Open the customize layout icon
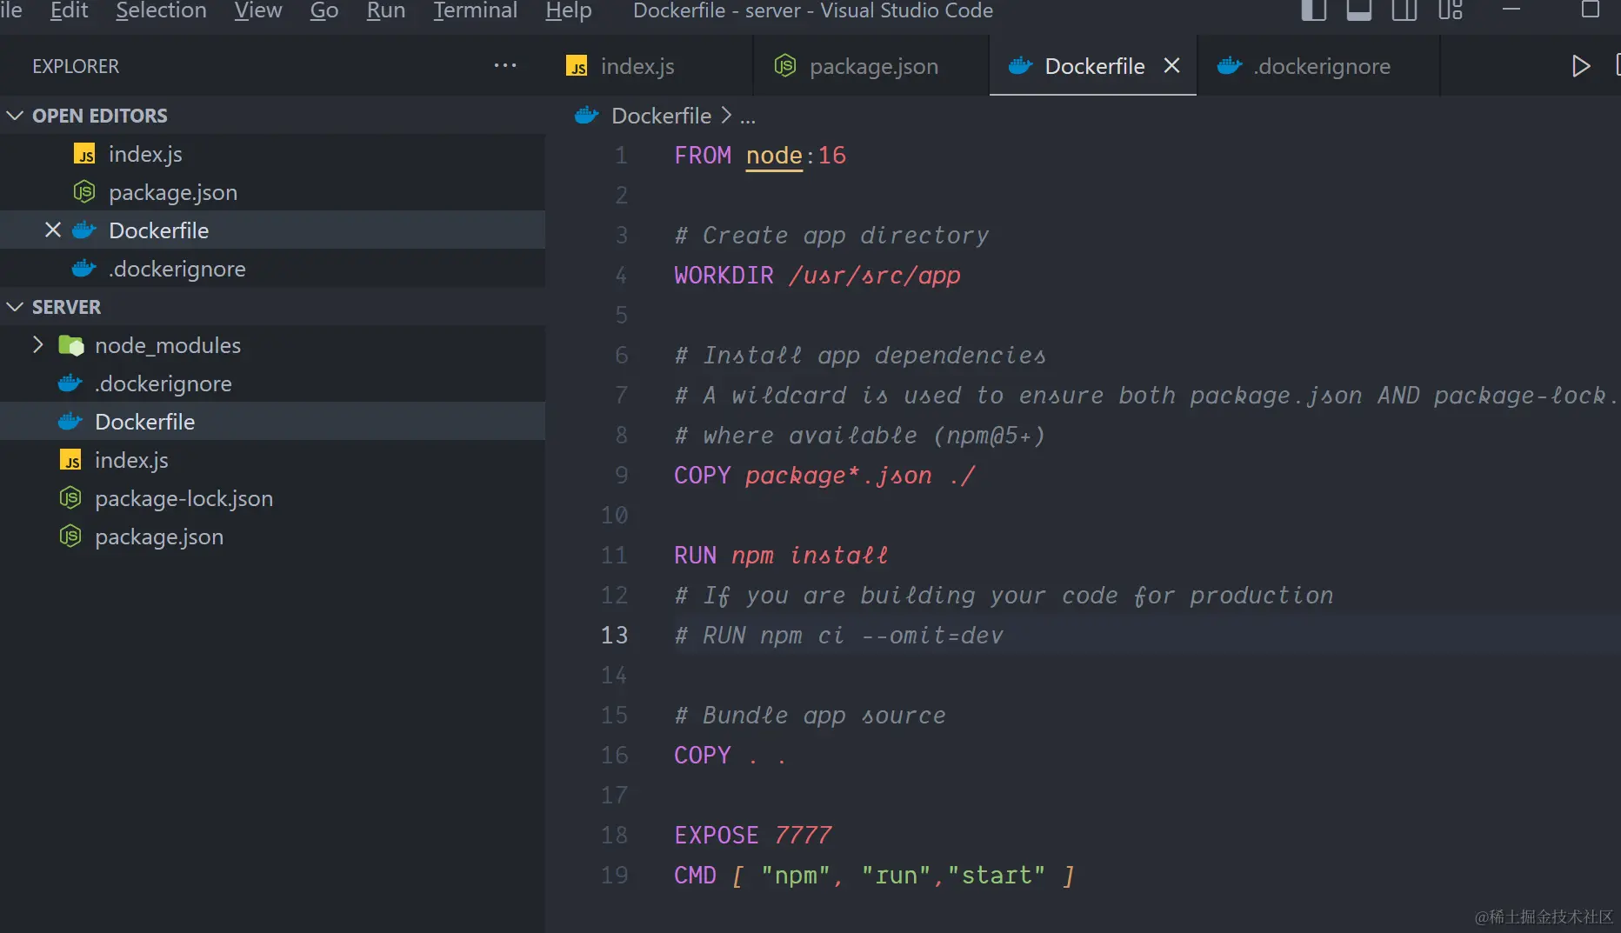This screenshot has height=933, width=1621. point(1450,10)
